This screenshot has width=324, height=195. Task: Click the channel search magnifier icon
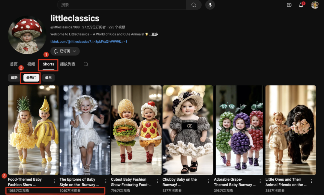[x=86, y=64]
